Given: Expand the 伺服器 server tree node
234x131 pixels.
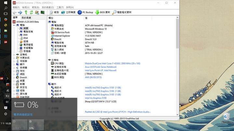Looking at the screenshot, I should click(x=14, y=61).
